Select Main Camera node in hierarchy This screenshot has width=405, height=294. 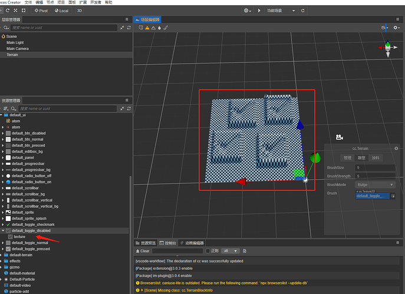click(18, 49)
